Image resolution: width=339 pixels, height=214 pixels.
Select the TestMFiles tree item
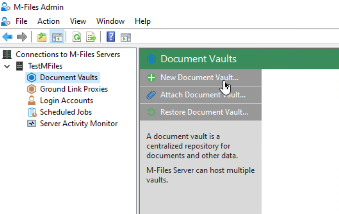tap(45, 66)
